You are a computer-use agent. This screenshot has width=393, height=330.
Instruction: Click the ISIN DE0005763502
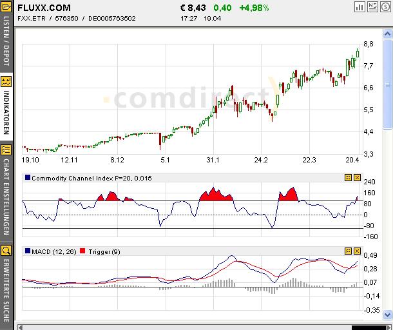(112, 19)
